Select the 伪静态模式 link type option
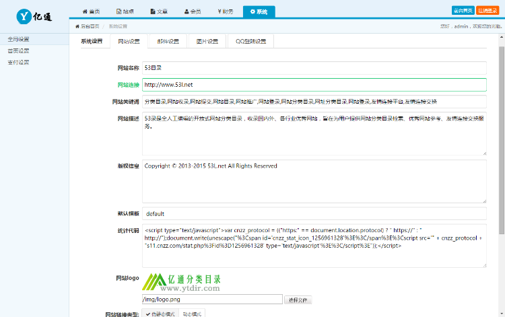This screenshot has height=317, width=505. (160, 314)
